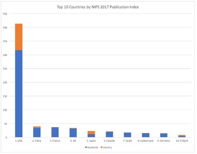Click the Switzerland bar

coord(146,135)
